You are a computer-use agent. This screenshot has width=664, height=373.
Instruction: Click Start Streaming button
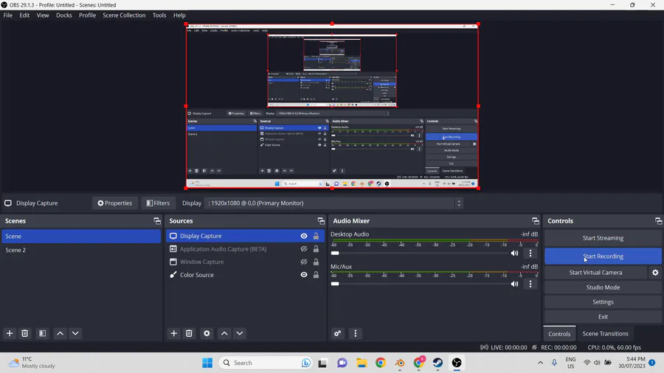click(x=603, y=238)
